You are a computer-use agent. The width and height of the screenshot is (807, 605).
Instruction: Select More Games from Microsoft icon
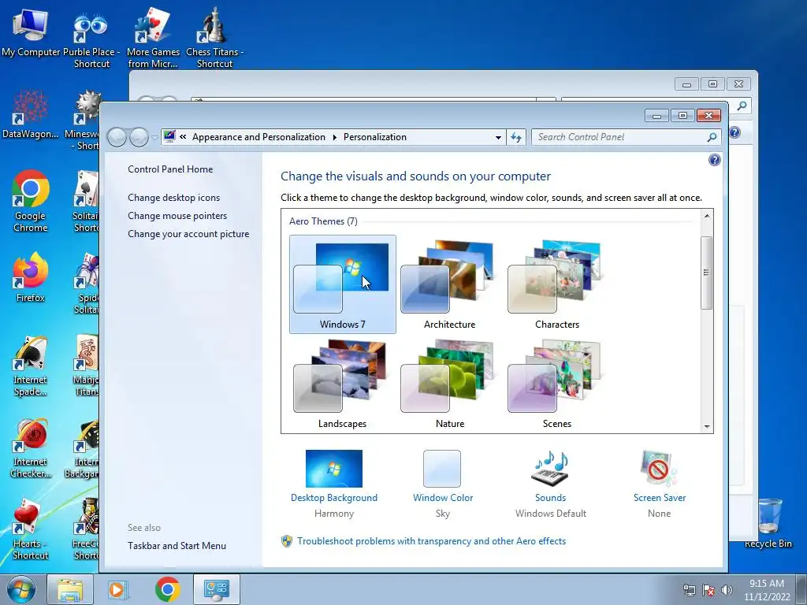(153, 39)
